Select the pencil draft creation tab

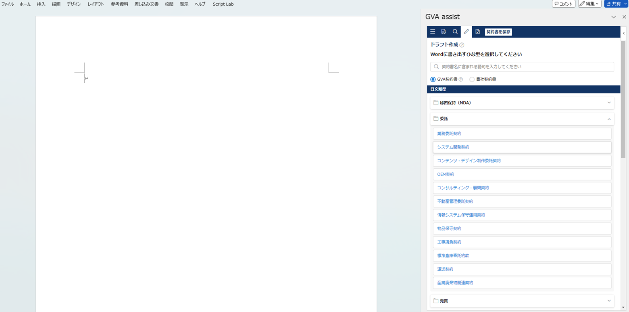click(x=467, y=31)
